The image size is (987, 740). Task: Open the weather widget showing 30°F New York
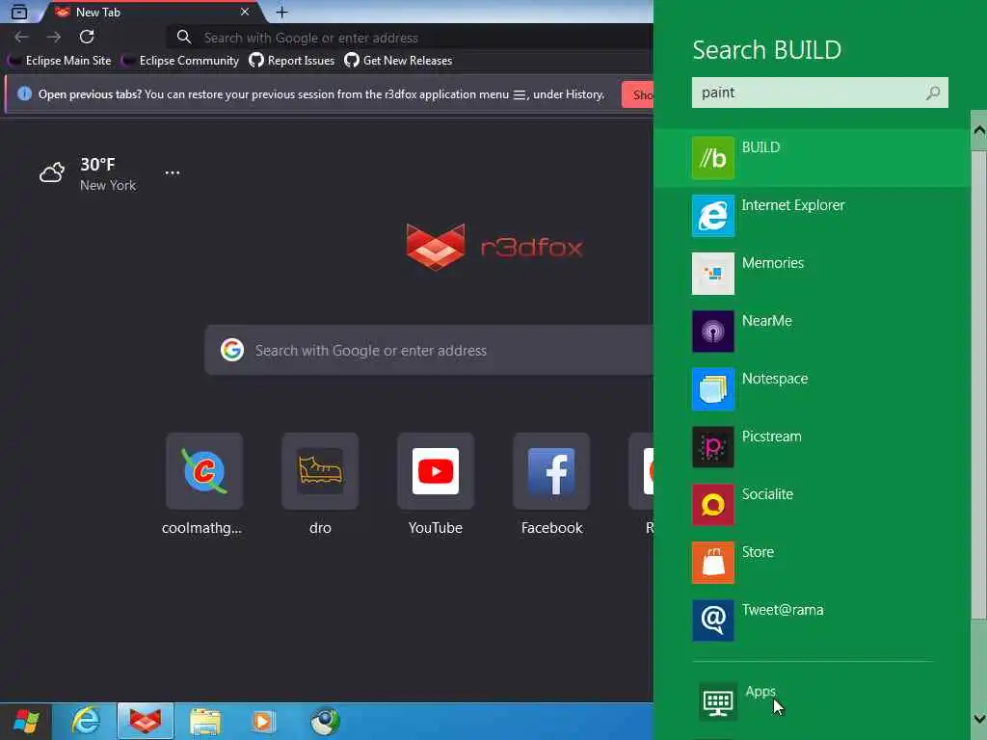pos(88,173)
